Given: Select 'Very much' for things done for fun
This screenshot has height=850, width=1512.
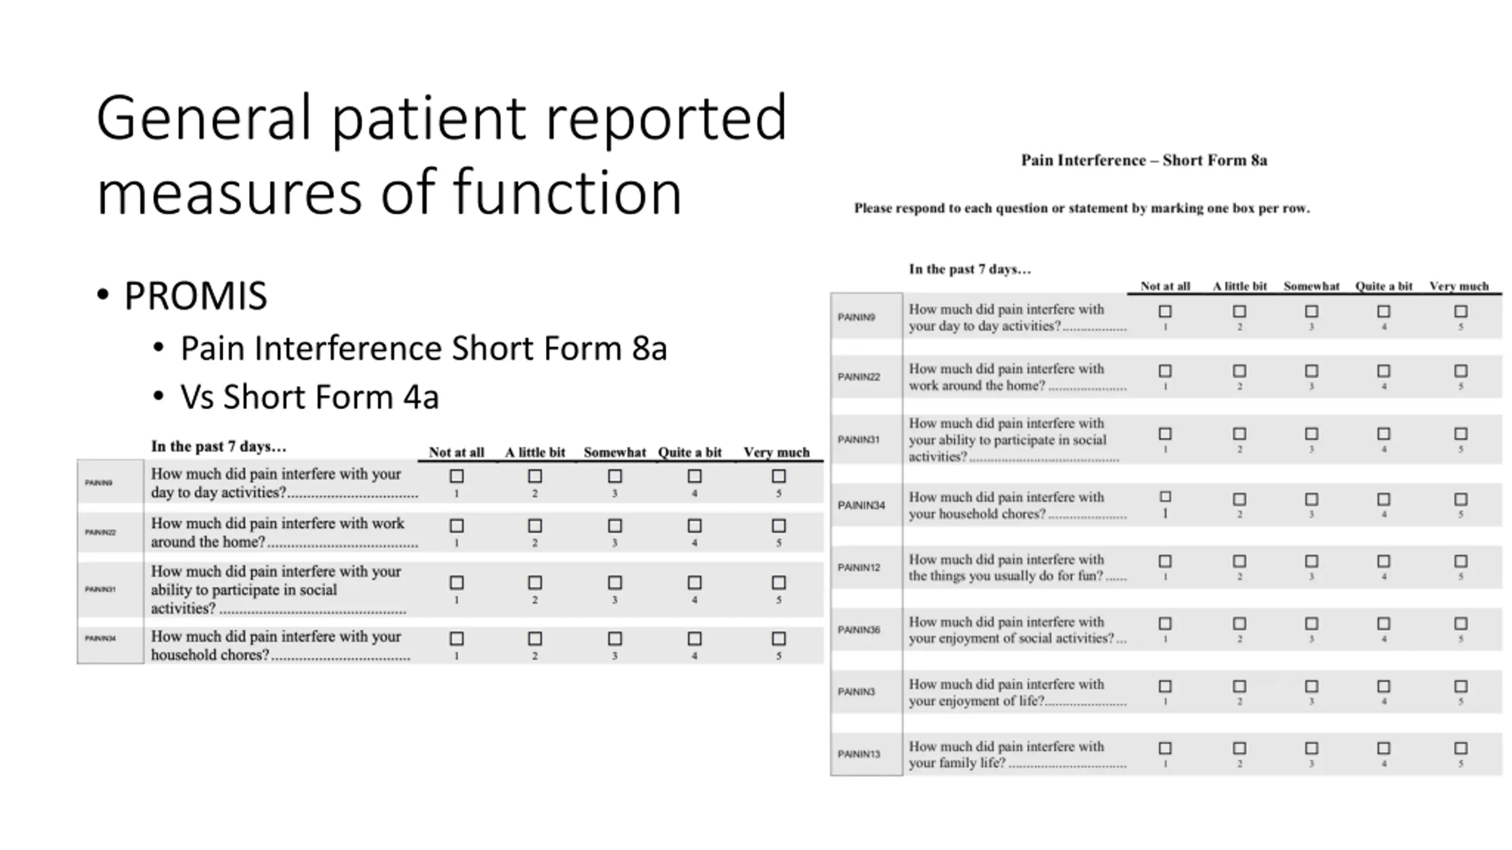Looking at the screenshot, I should click(1461, 561).
